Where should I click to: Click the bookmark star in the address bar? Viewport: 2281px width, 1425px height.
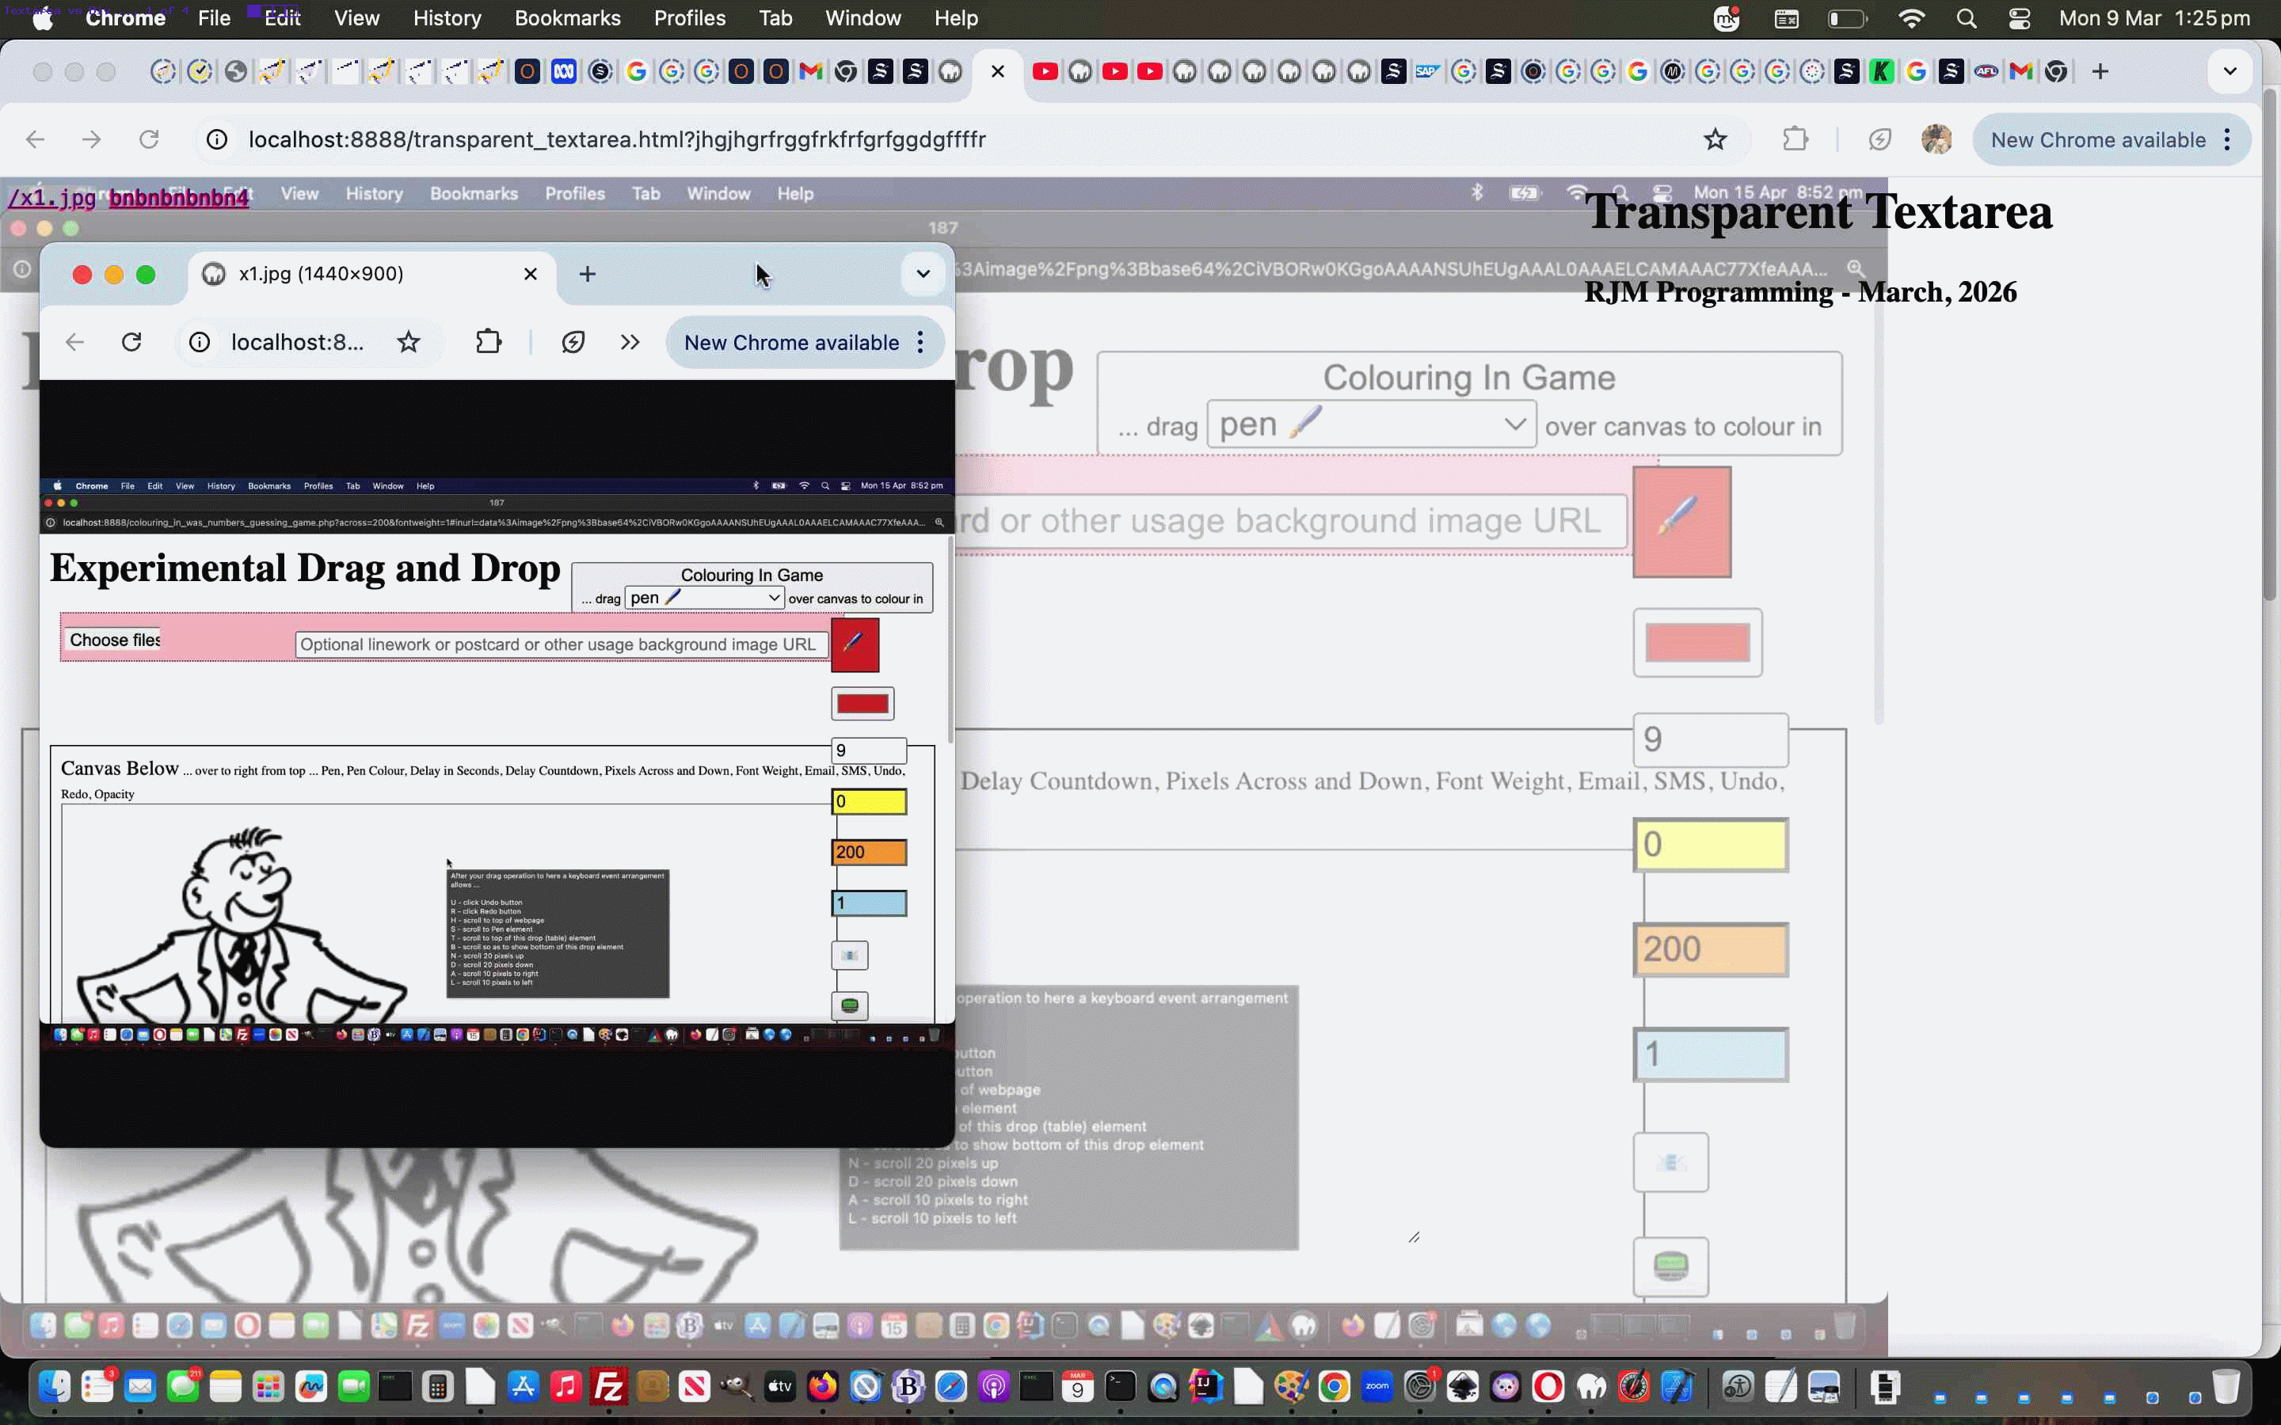(1715, 139)
